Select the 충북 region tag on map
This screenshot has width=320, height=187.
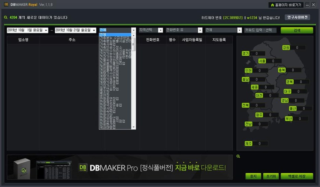click(x=282, y=70)
